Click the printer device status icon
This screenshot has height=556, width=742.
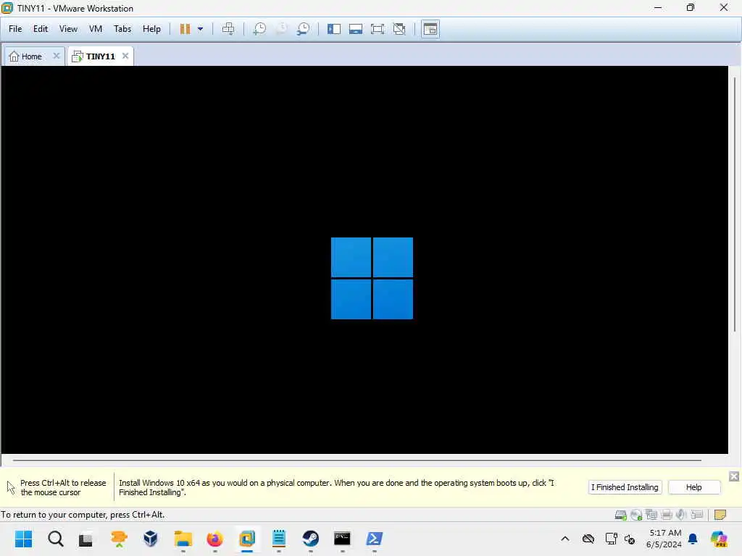click(667, 515)
